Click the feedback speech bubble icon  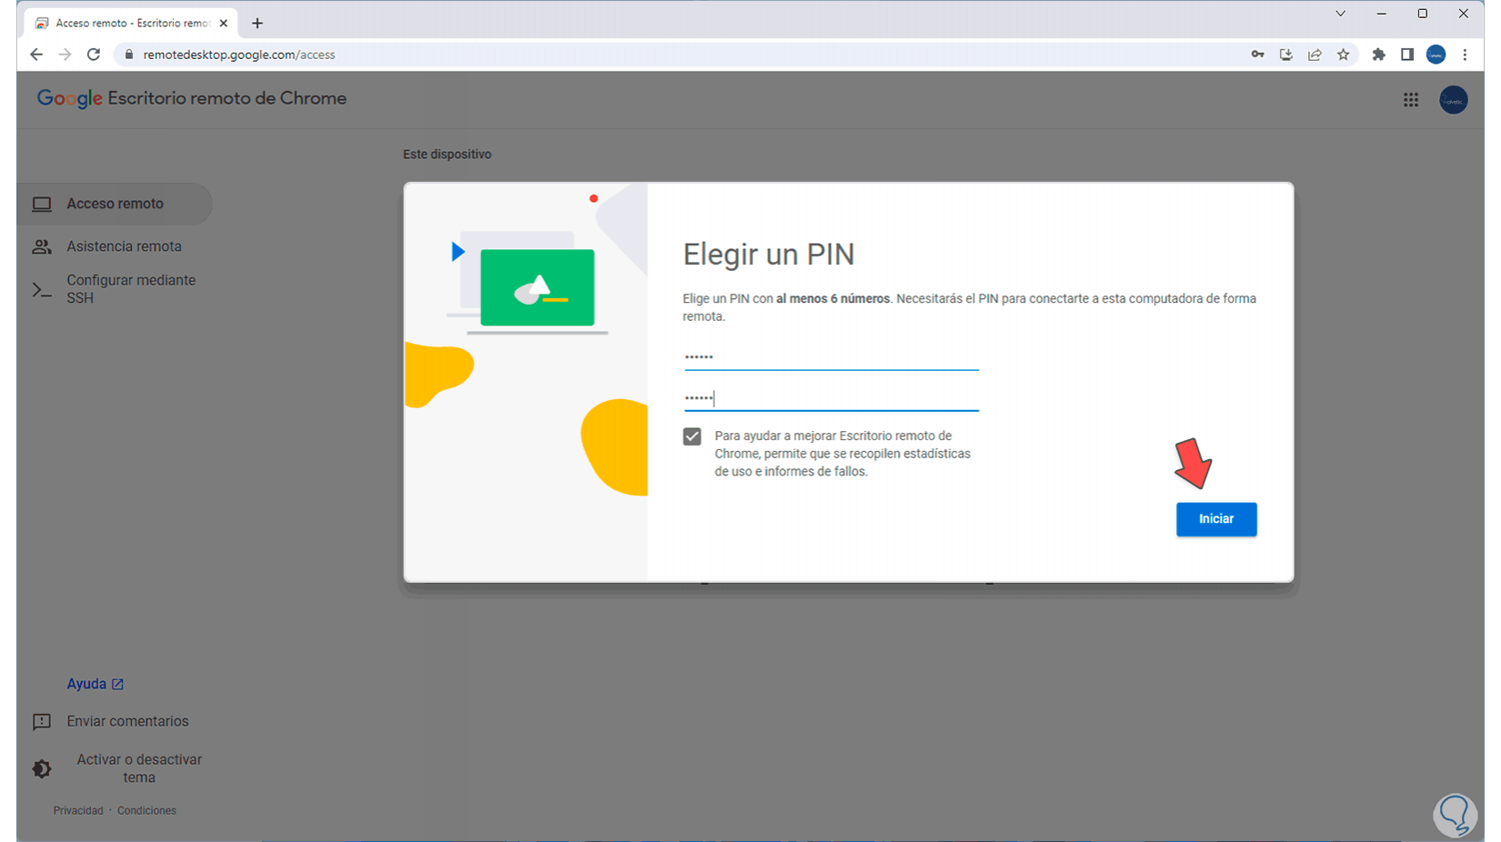pyautogui.click(x=42, y=722)
